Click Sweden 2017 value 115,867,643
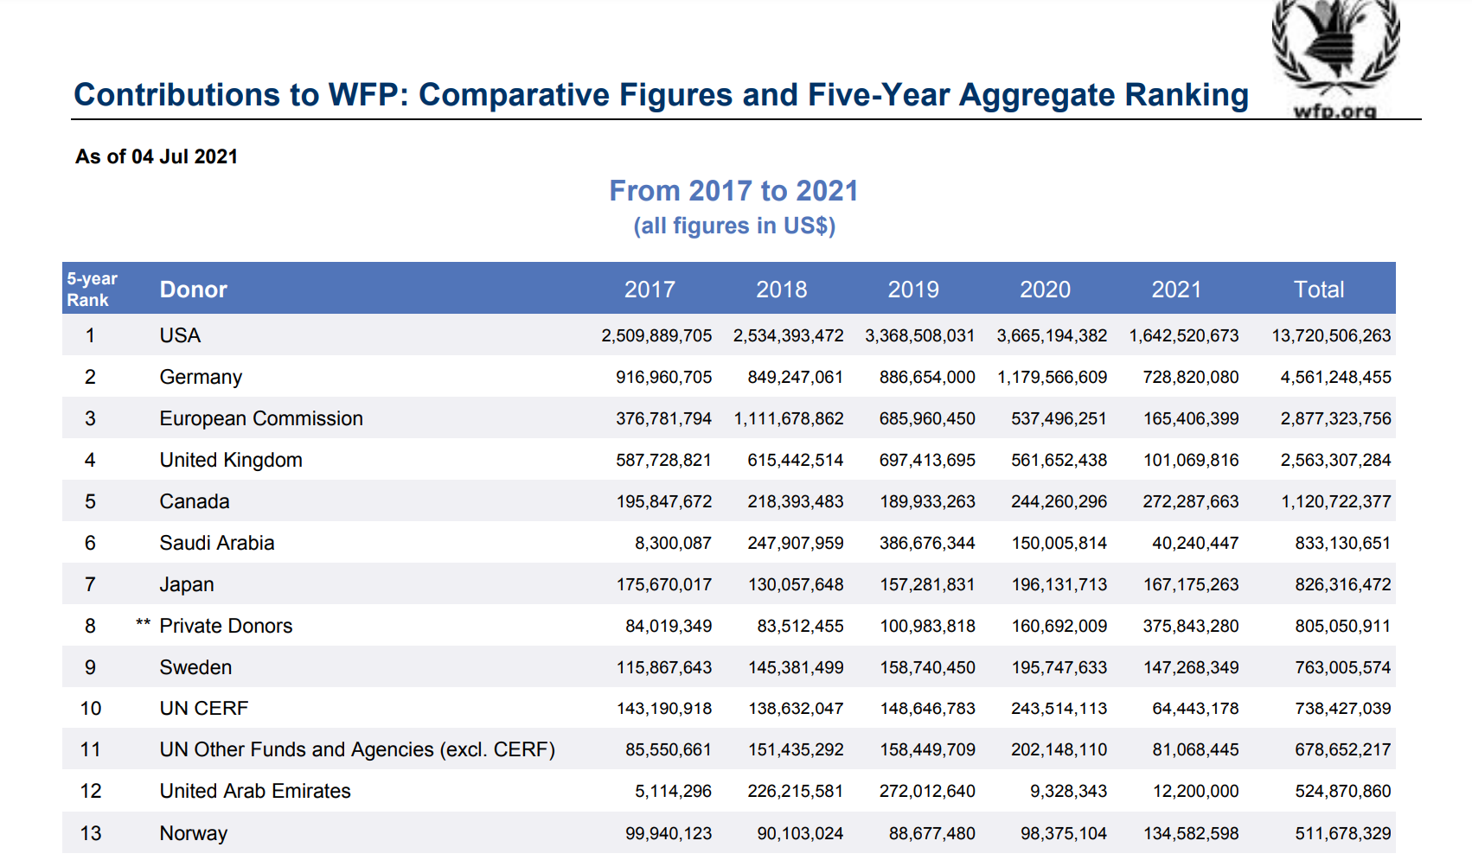1472x860 pixels. 664,667
